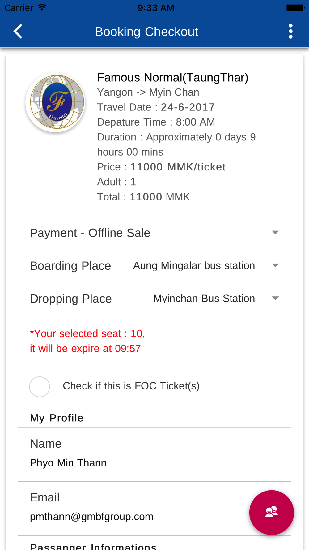
Task: Expand the Payment - Offline Sale dropdown
Action: click(x=154, y=233)
